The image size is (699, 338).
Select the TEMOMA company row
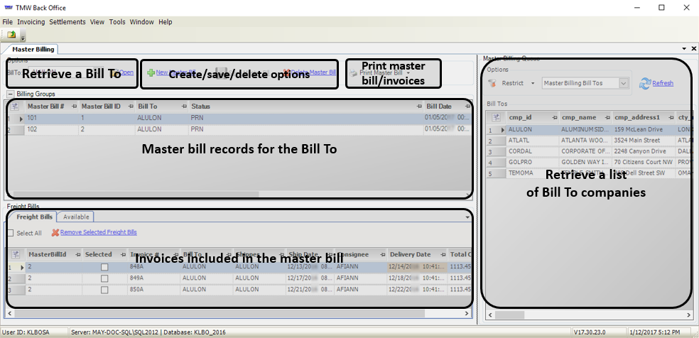pos(590,174)
